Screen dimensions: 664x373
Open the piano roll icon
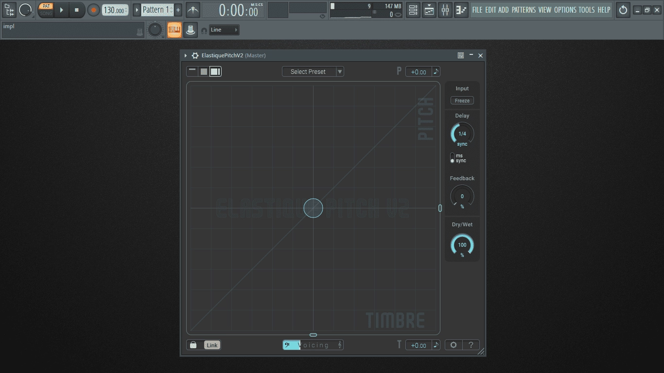(461, 10)
